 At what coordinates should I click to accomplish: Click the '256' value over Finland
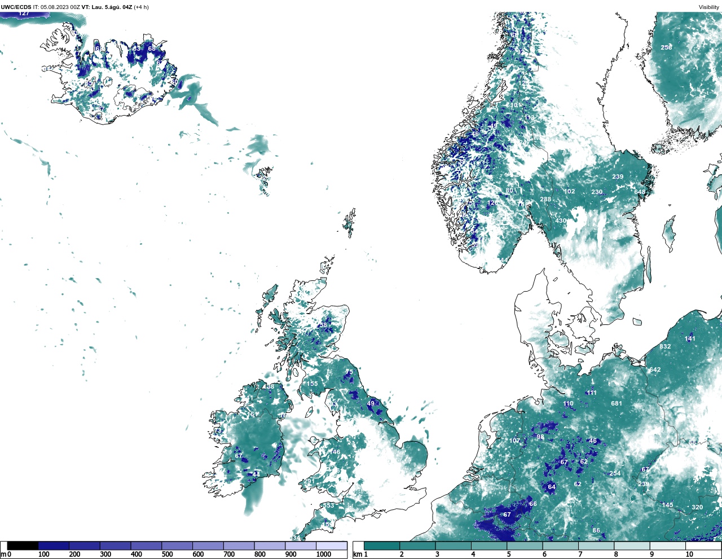coord(667,47)
